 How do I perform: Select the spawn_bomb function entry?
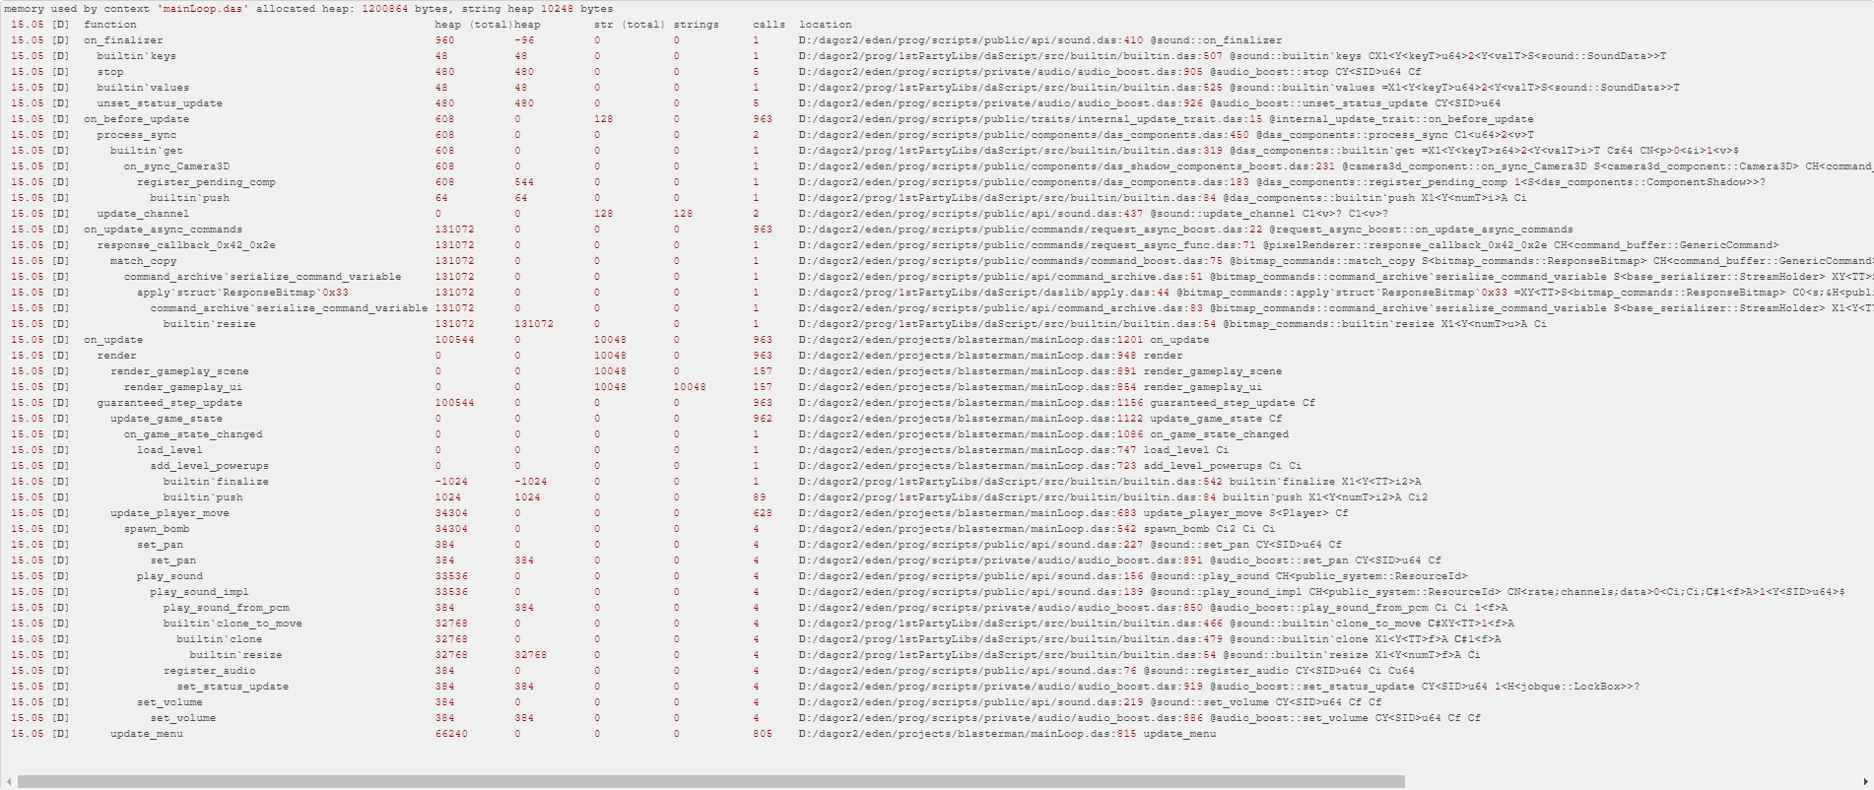157,529
